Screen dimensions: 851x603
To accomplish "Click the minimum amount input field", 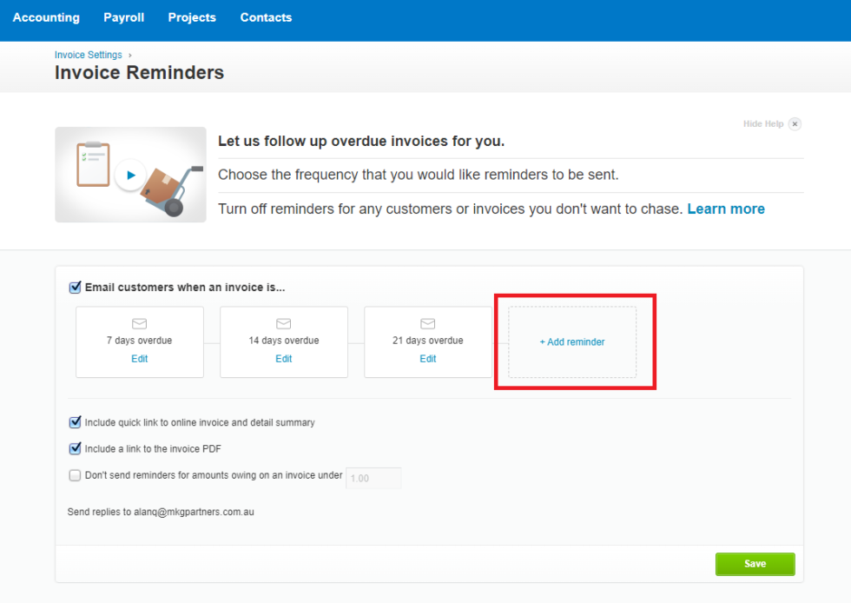I will pos(373,477).
